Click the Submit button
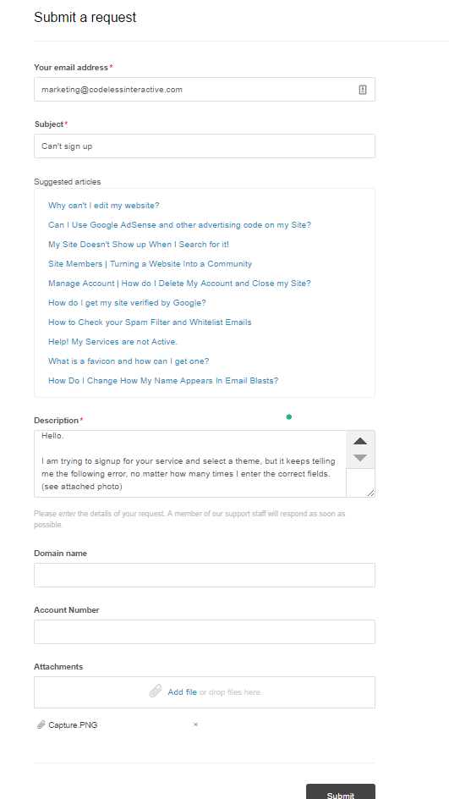Screen dimensions: 449x799 (x=341, y=792)
